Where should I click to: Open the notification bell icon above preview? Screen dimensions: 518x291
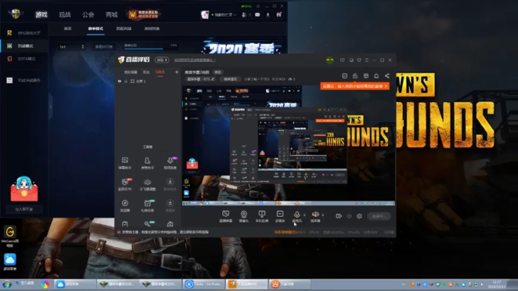tap(376, 76)
